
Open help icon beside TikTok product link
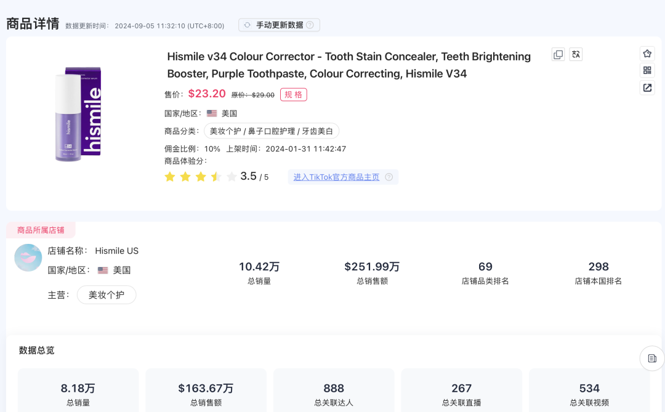coord(389,177)
